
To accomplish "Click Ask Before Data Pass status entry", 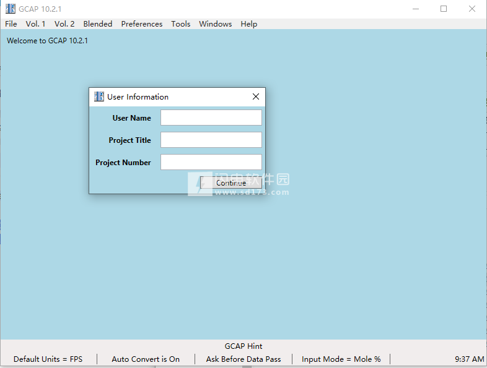I will coord(243,359).
